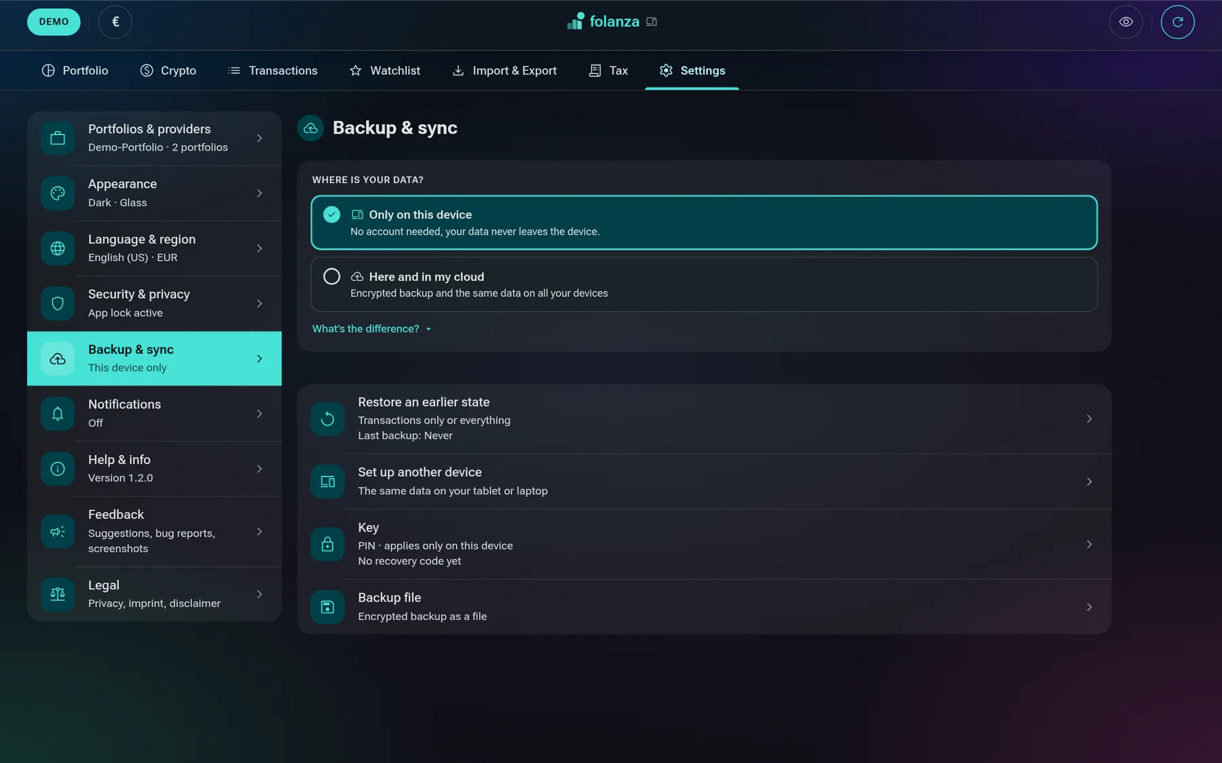Expand Legal row chevron
This screenshot has height=763, width=1222.
[259, 594]
